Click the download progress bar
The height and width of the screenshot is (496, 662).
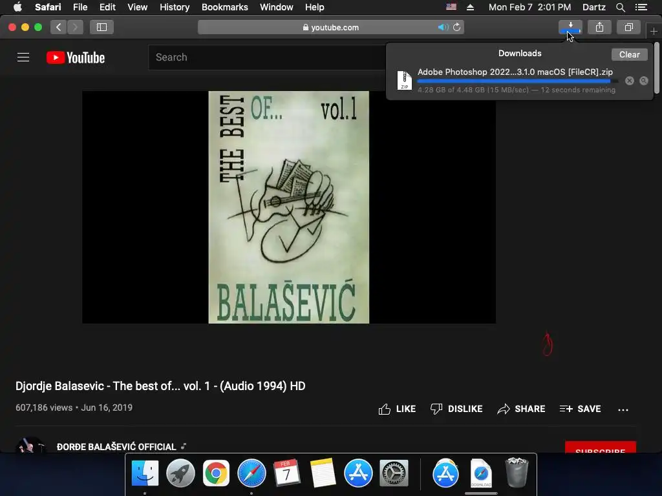(518, 81)
